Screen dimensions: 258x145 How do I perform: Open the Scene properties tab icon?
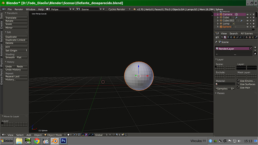click(x=228, y=37)
